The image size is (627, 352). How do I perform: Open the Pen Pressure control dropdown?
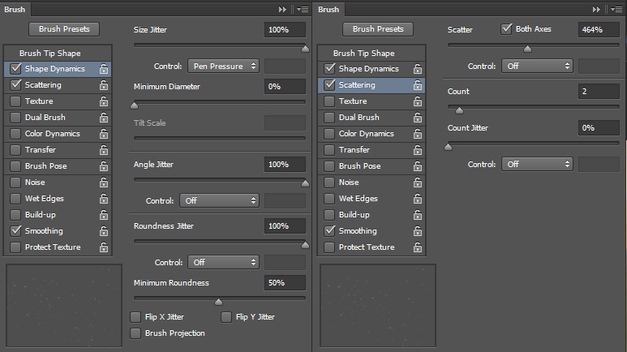(224, 66)
